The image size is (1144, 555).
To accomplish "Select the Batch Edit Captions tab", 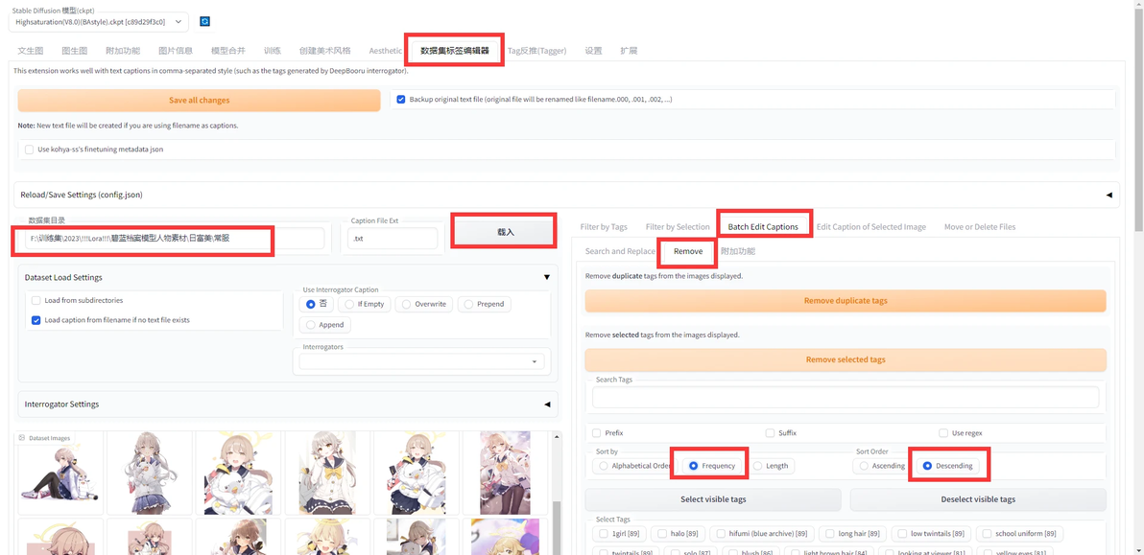I will point(763,227).
